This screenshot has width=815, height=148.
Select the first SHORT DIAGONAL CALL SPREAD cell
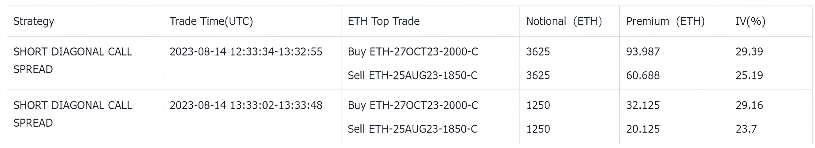click(73, 60)
